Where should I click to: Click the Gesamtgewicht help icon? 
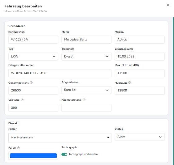(31, 82)
